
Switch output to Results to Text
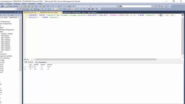pyautogui.click(x=69, y=9)
